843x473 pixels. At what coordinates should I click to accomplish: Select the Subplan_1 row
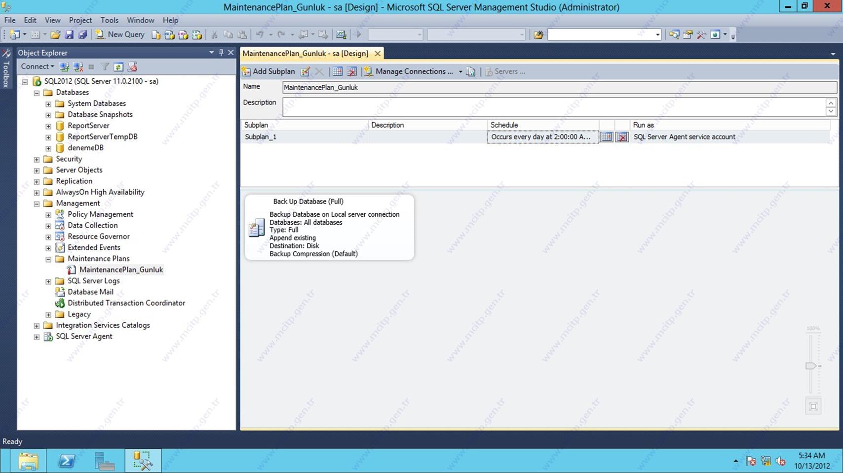(535, 137)
